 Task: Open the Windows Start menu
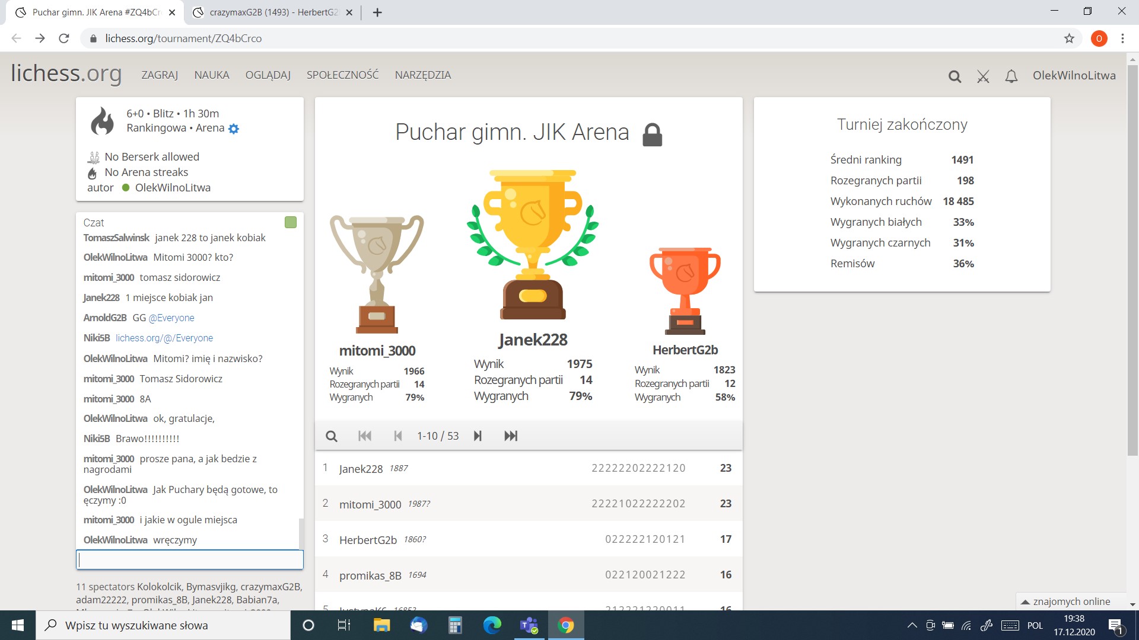[18, 625]
